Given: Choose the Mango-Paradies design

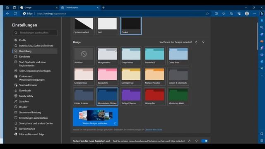Looking at the screenshot, I should [x=154, y=76].
